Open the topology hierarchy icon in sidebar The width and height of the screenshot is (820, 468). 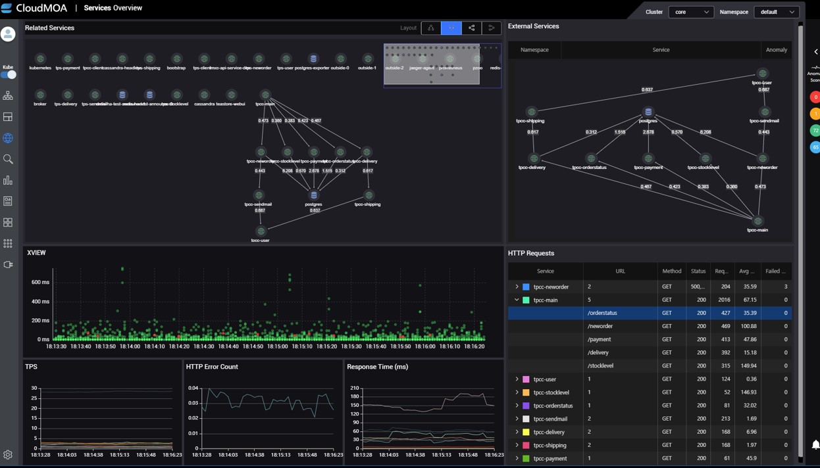coord(8,96)
